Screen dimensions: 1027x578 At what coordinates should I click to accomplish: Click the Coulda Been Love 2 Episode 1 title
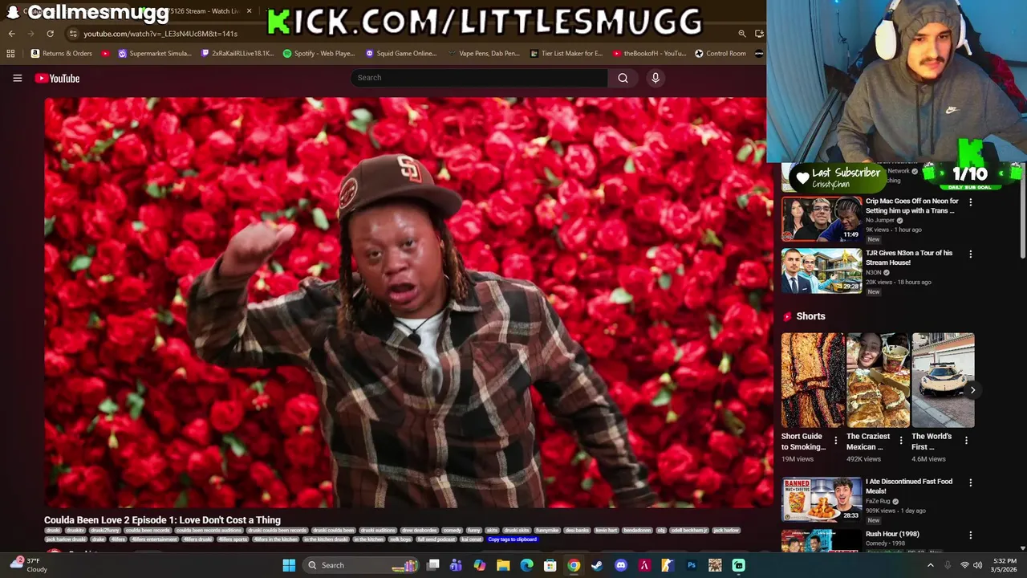(x=162, y=520)
